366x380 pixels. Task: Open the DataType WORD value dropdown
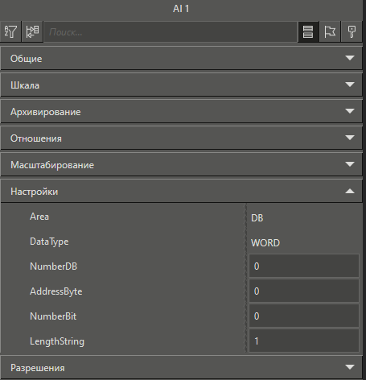(304, 242)
